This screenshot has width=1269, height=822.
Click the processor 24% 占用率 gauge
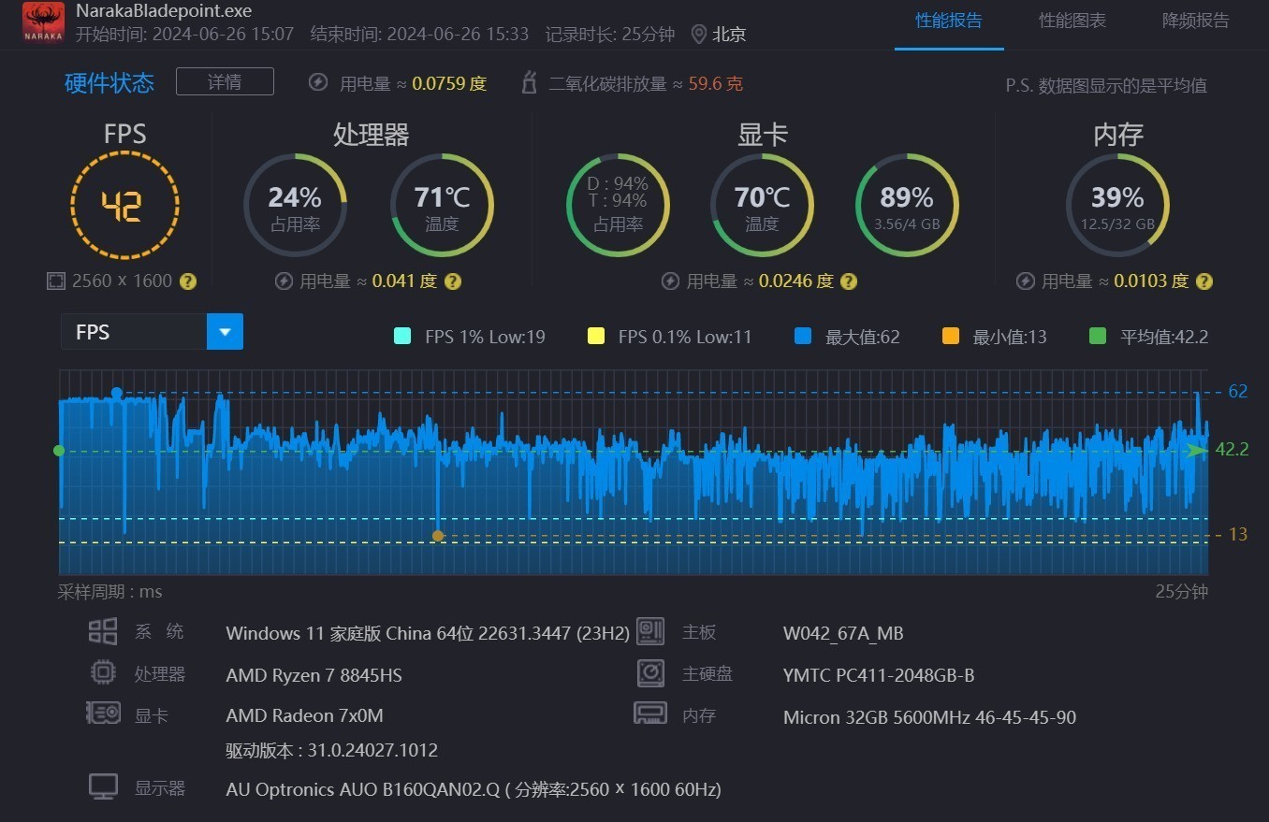tap(296, 205)
